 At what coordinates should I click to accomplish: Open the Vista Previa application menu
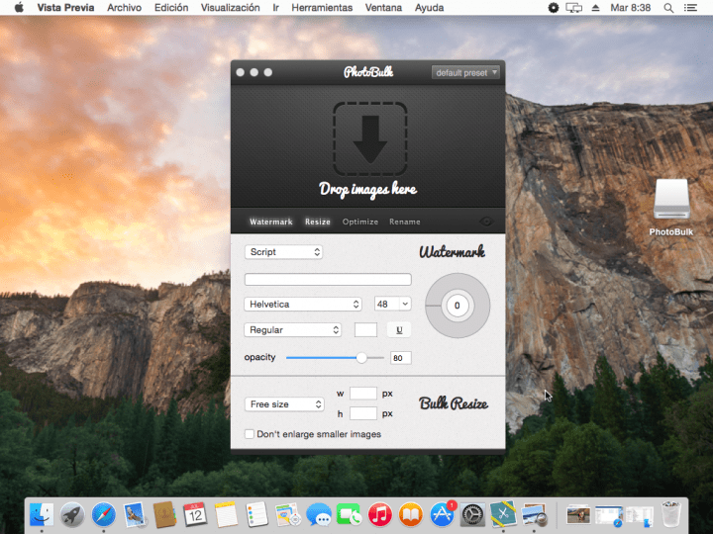66,8
